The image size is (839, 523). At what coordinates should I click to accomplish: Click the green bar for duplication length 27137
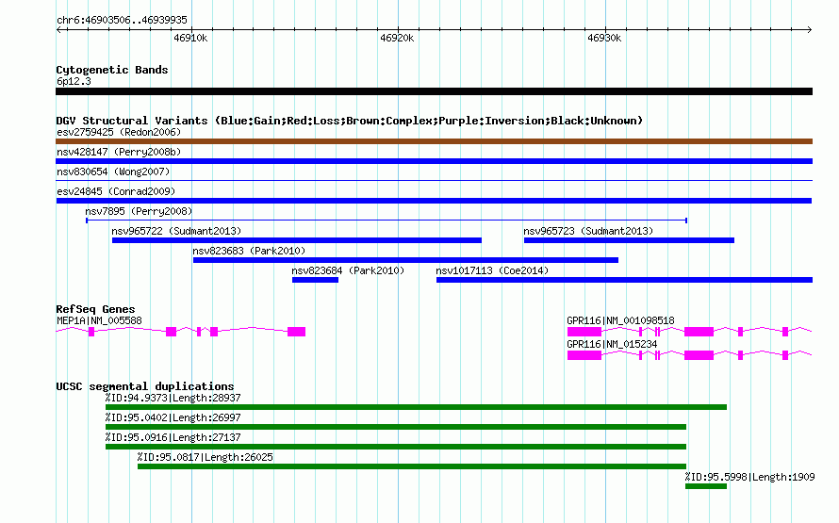(396, 447)
